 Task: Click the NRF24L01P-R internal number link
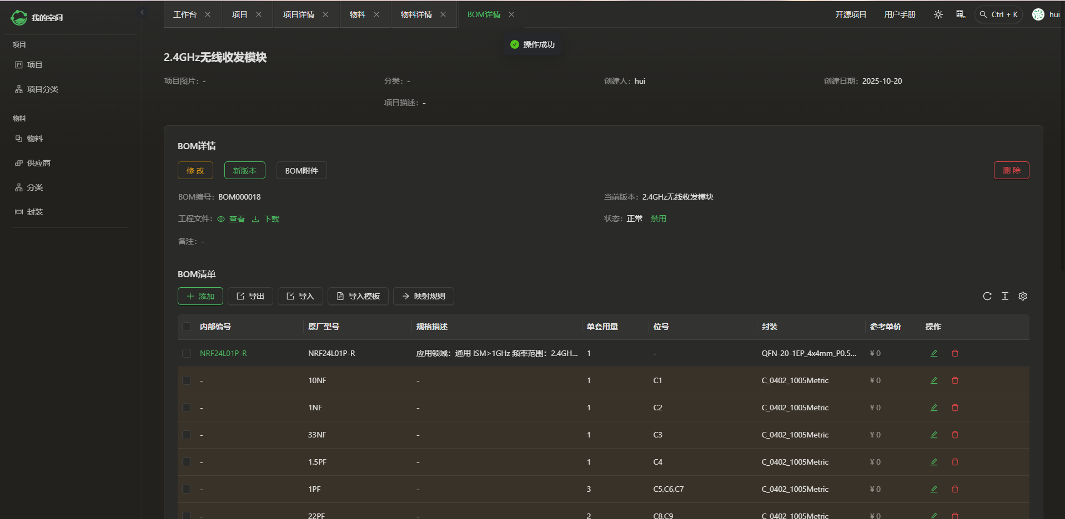point(223,353)
